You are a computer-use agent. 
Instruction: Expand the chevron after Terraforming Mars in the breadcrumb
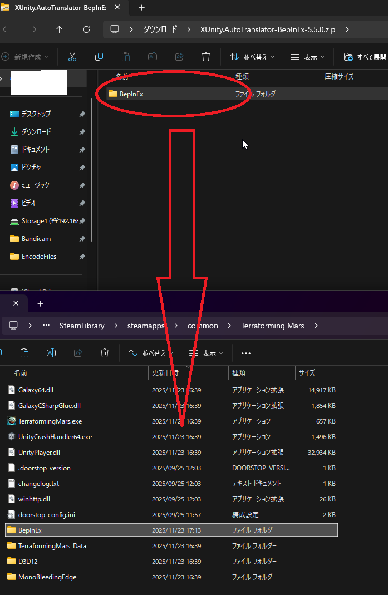tap(316, 326)
